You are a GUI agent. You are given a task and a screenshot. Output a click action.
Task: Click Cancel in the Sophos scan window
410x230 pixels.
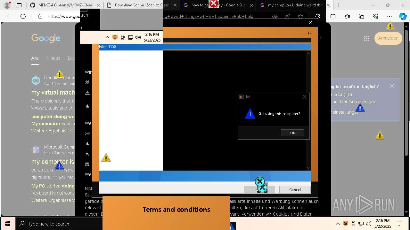295,189
